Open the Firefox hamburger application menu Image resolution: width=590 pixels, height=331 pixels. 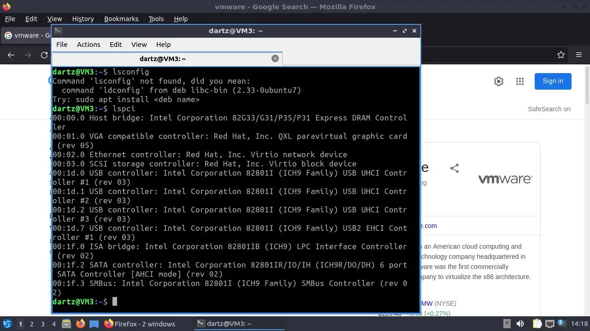[579, 55]
